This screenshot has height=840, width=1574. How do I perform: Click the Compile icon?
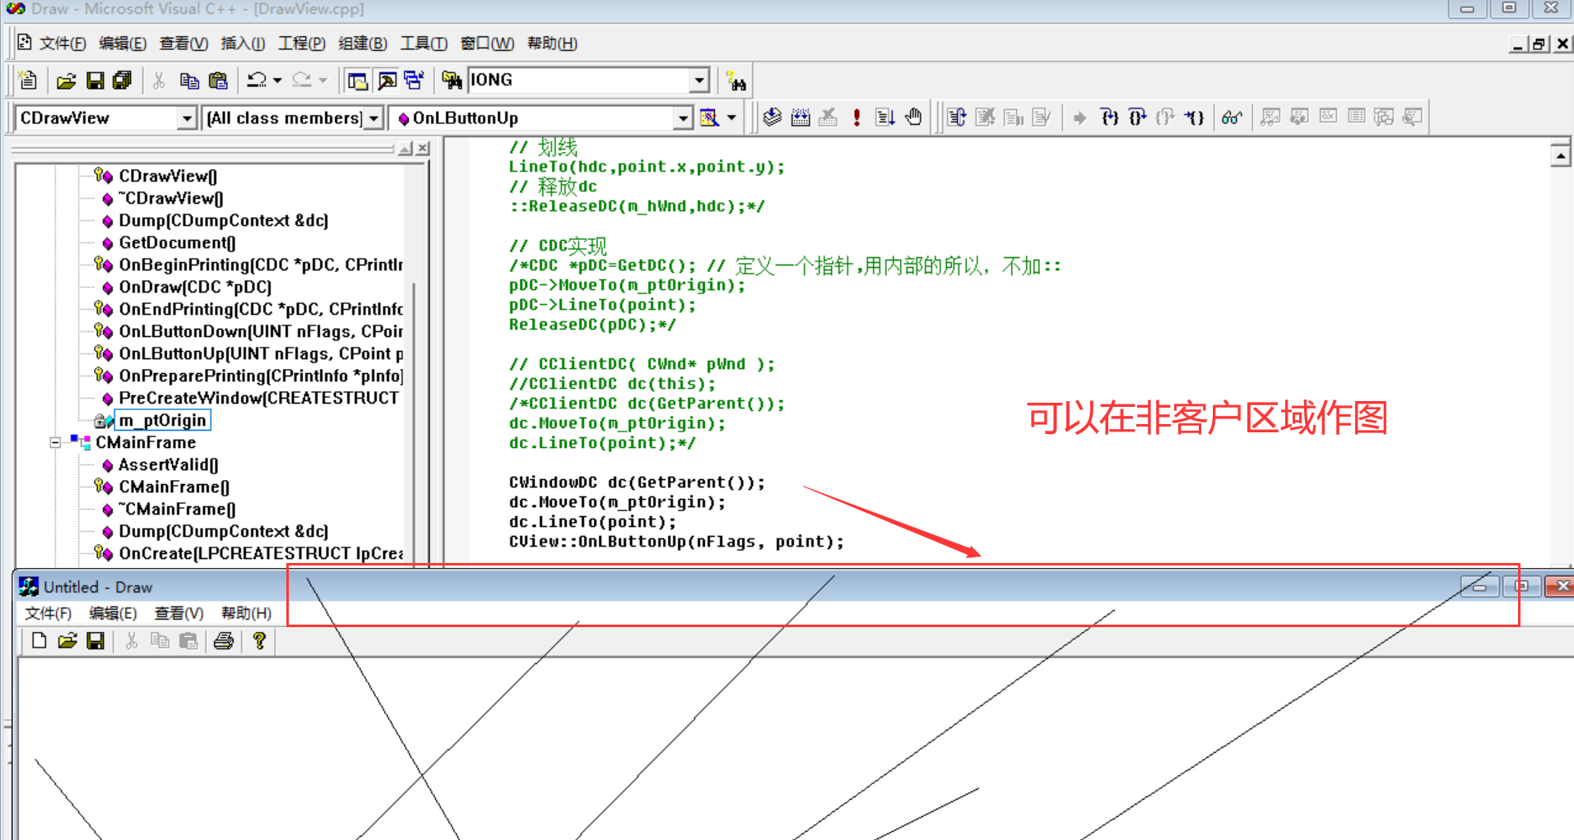[772, 118]
